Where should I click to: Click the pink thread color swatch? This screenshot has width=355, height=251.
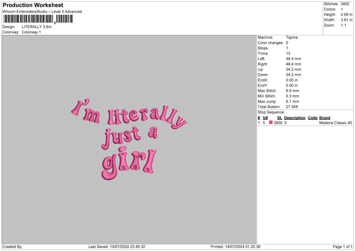pyautogui.click(x=271, y=123)
